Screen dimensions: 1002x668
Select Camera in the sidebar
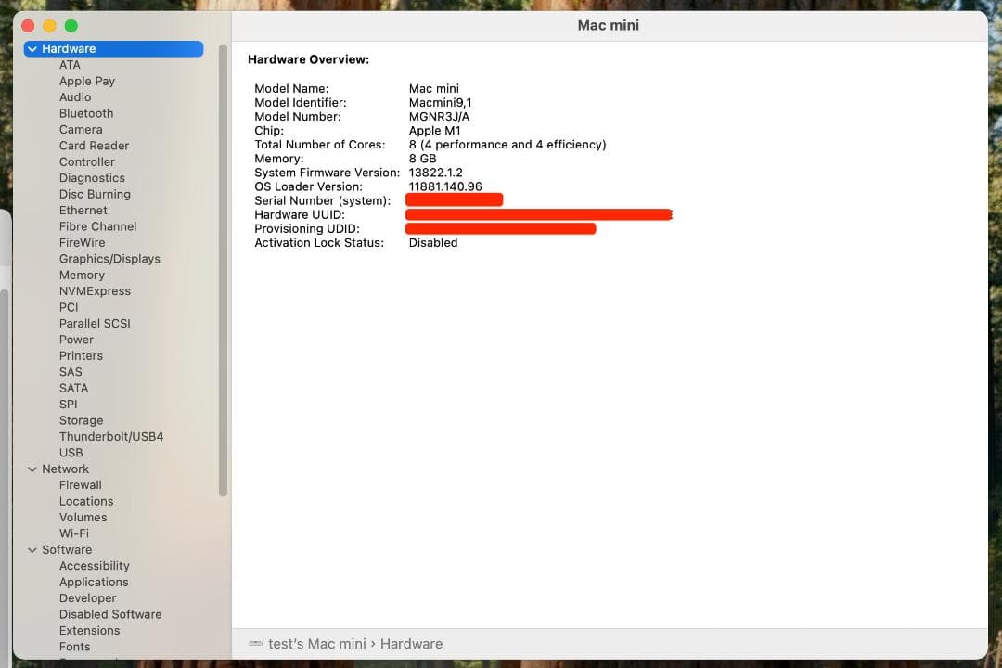point(81,129)
